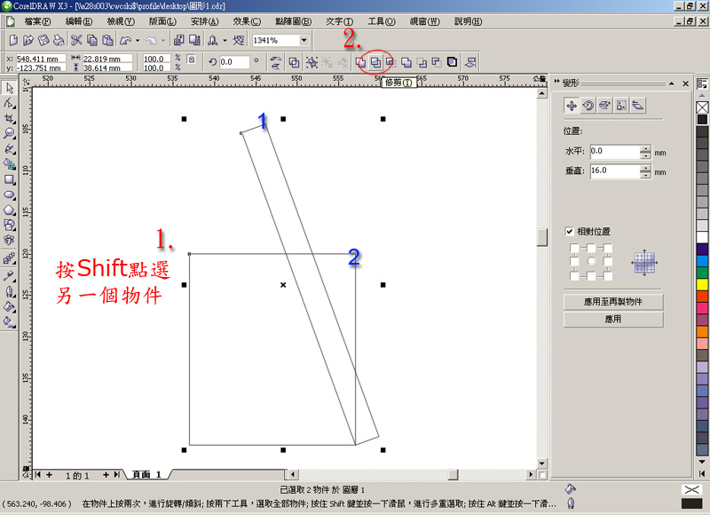Open the 編輯(E) menu
The width and height of the screenshot is (710, 515).
pos(79,21)
